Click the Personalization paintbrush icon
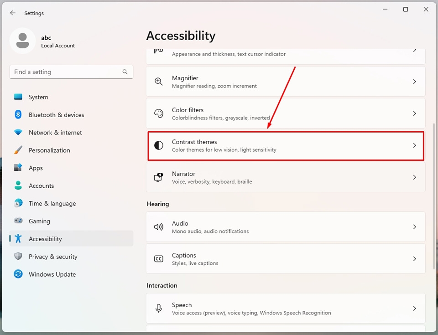The width and height of the screenshot is (438, 335). tap(18, 150)
